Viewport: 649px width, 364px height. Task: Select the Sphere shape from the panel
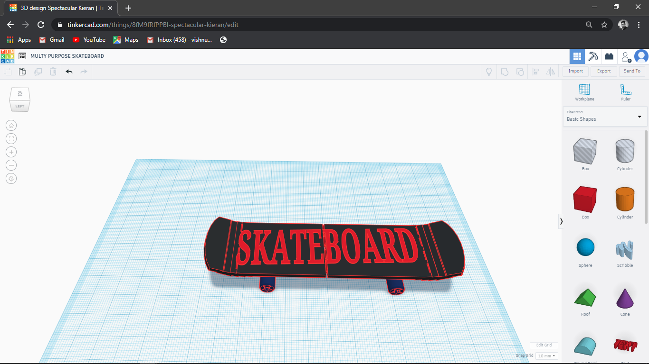[x=584, y=247]
